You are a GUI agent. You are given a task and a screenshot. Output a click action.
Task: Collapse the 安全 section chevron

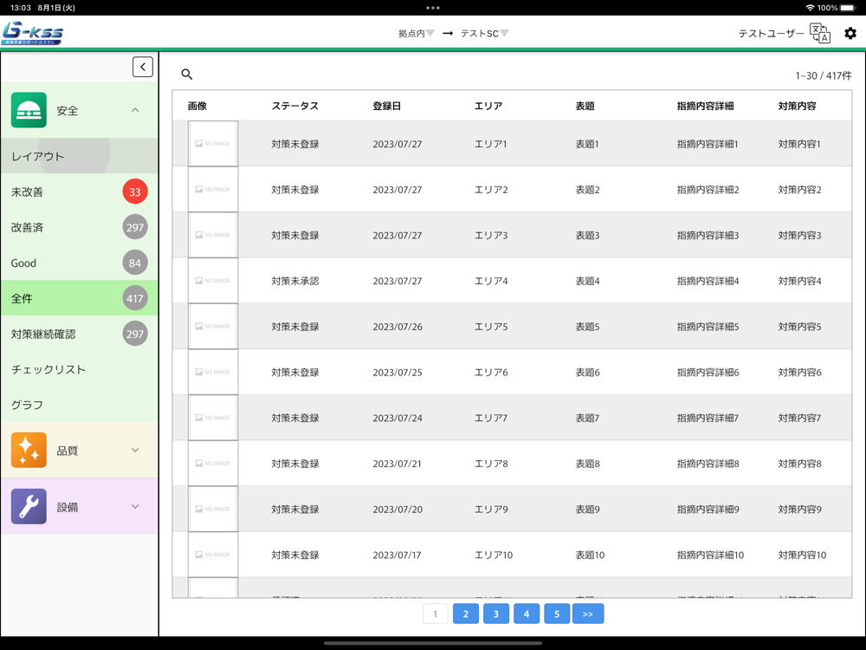[x=135, y=110]
